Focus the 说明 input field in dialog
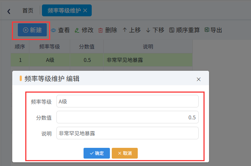The width and height of the screenshot is (251, 166). (127, 133)
